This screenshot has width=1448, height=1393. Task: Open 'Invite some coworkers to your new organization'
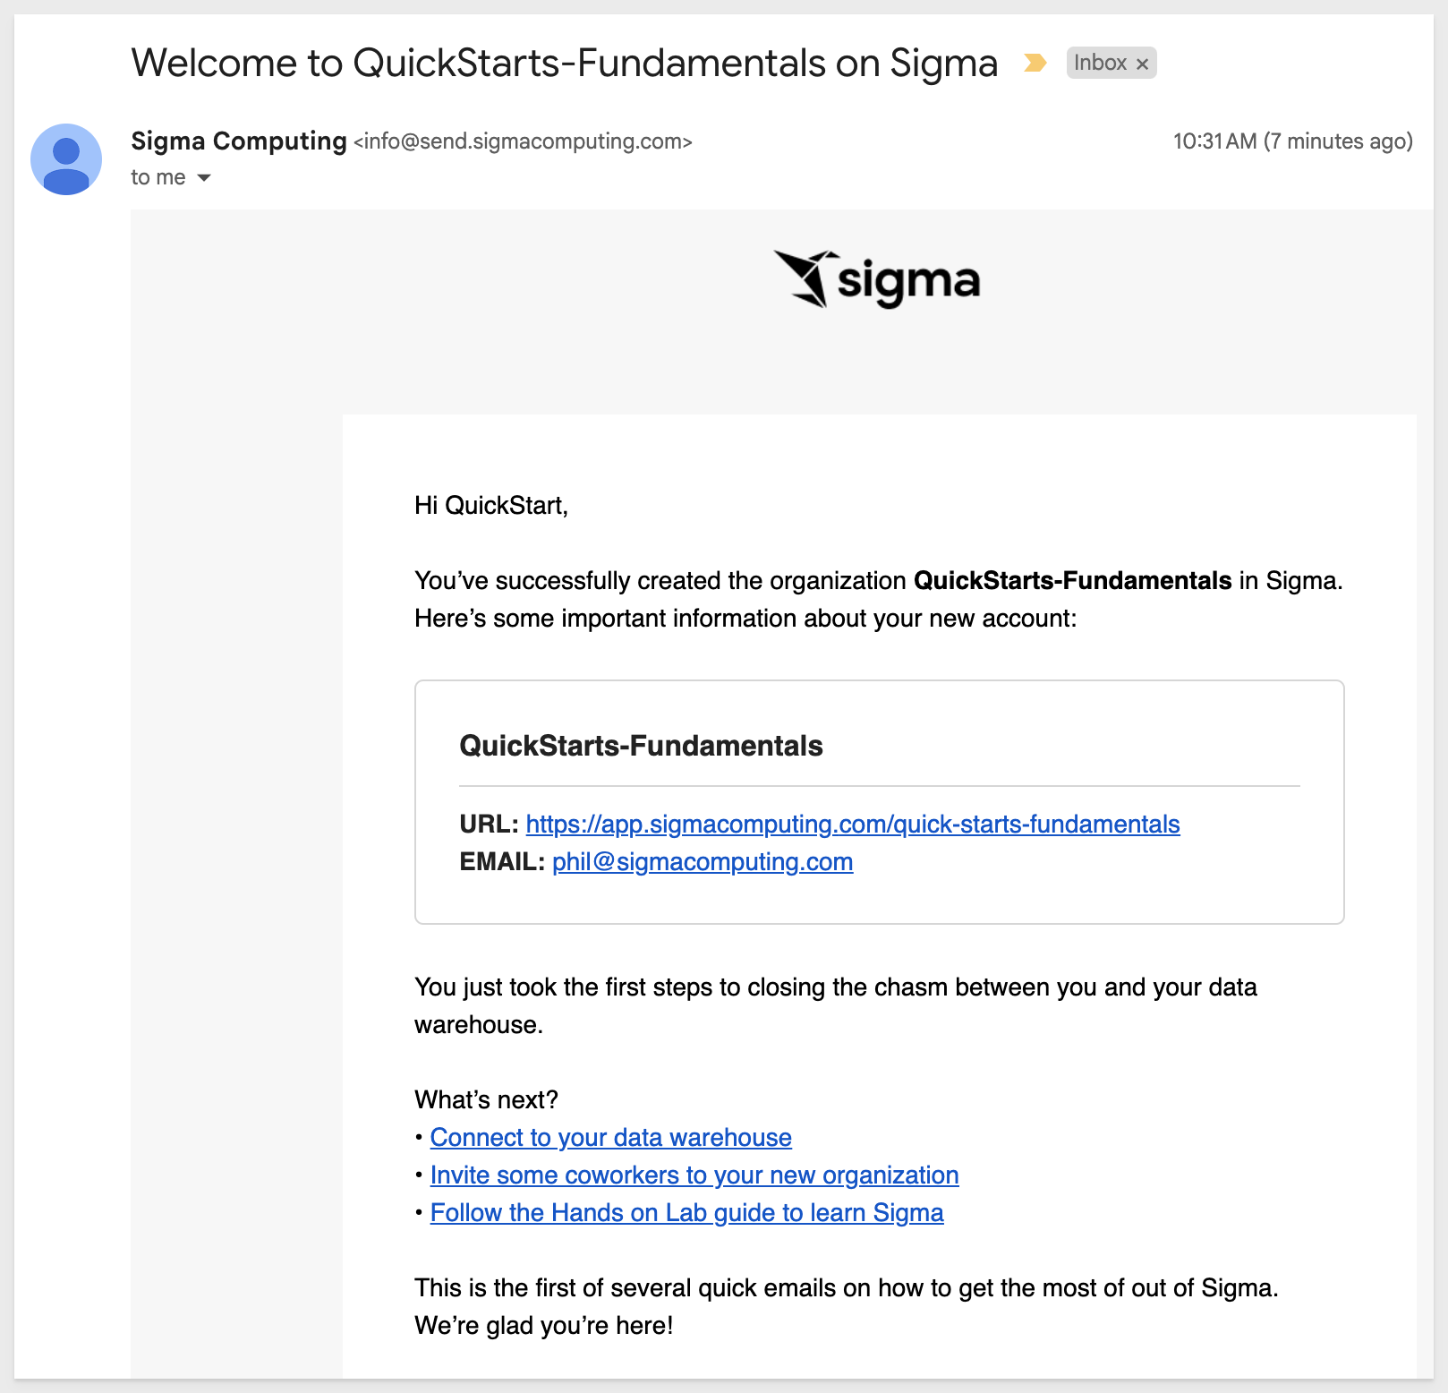pos(694,1175)
